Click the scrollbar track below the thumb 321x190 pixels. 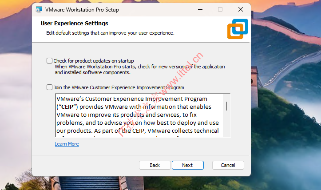pos(226,127)
